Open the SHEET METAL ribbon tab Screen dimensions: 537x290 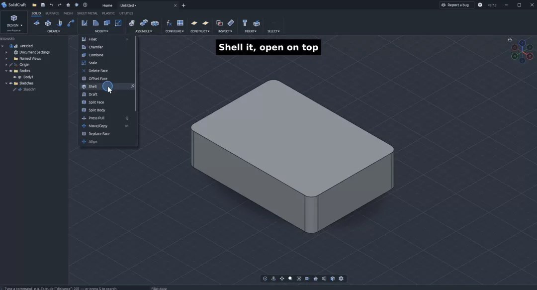click(88, 13)
